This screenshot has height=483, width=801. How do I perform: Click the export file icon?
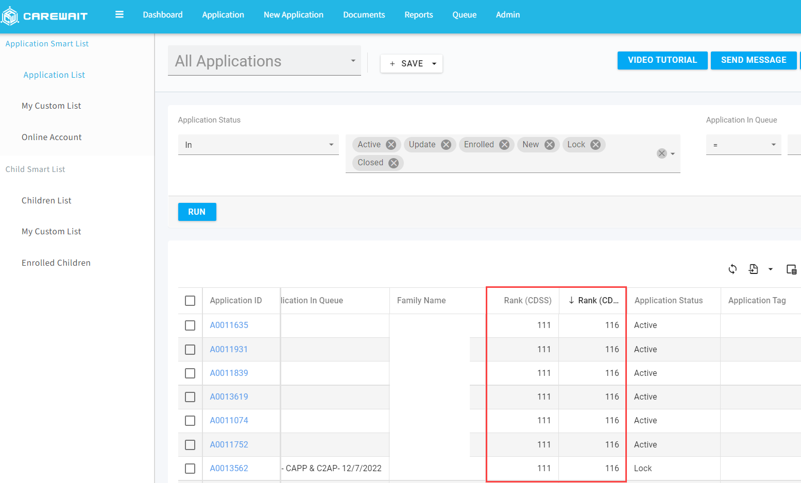click(754, 269)
